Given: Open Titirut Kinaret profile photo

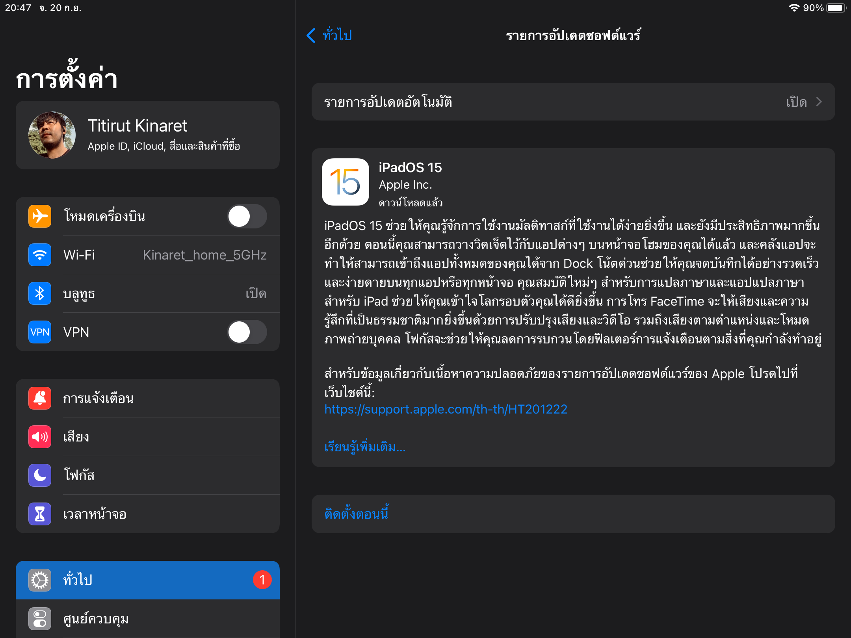Looking at the screenshot, I should click(x=52, y=135).
